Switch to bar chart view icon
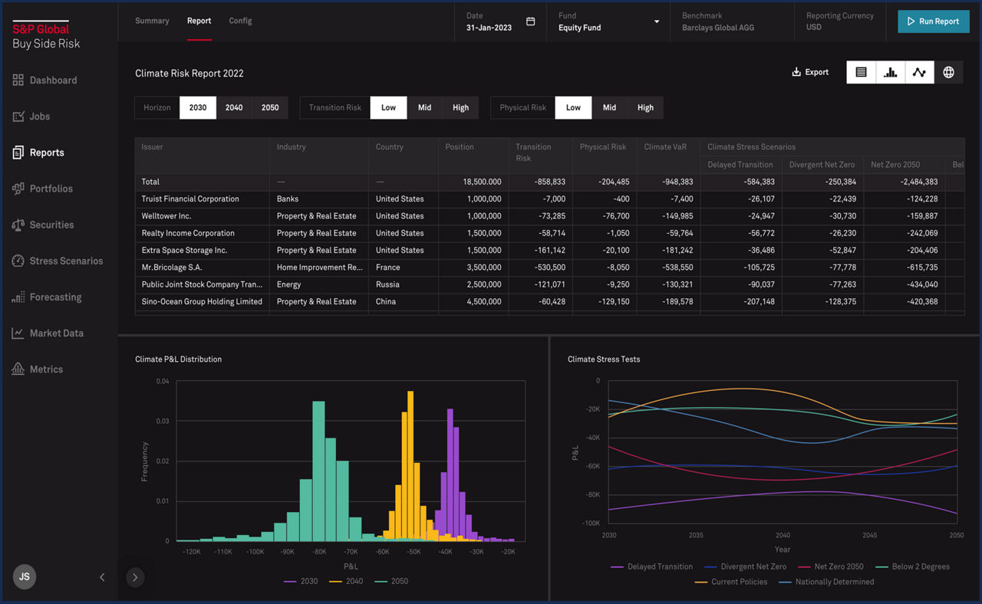982x604 pixels. tap(890, 72)
